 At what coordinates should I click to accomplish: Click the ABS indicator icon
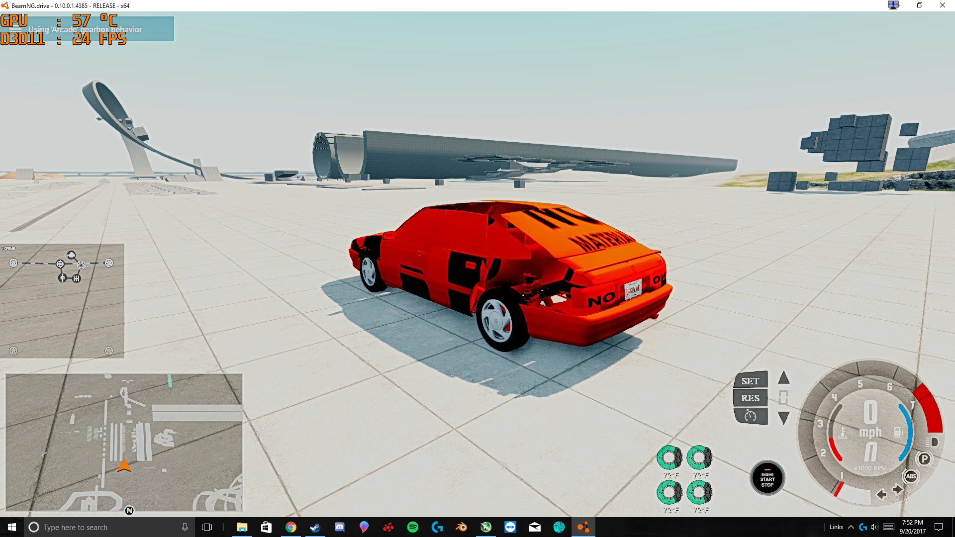[911, 476]
